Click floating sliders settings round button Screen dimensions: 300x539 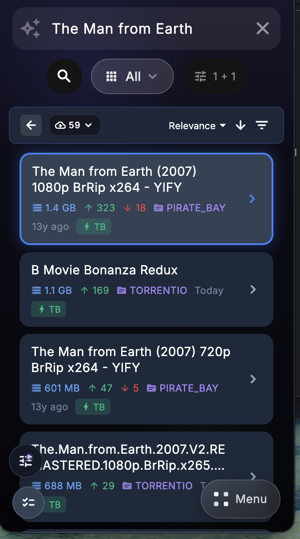pyautogui.click(x=26, y=461)
